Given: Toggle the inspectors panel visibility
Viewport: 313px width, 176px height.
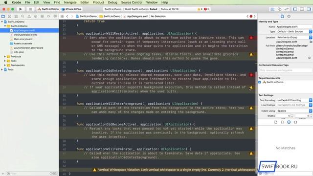Looking at the screenshot, I should pos(309,9).
